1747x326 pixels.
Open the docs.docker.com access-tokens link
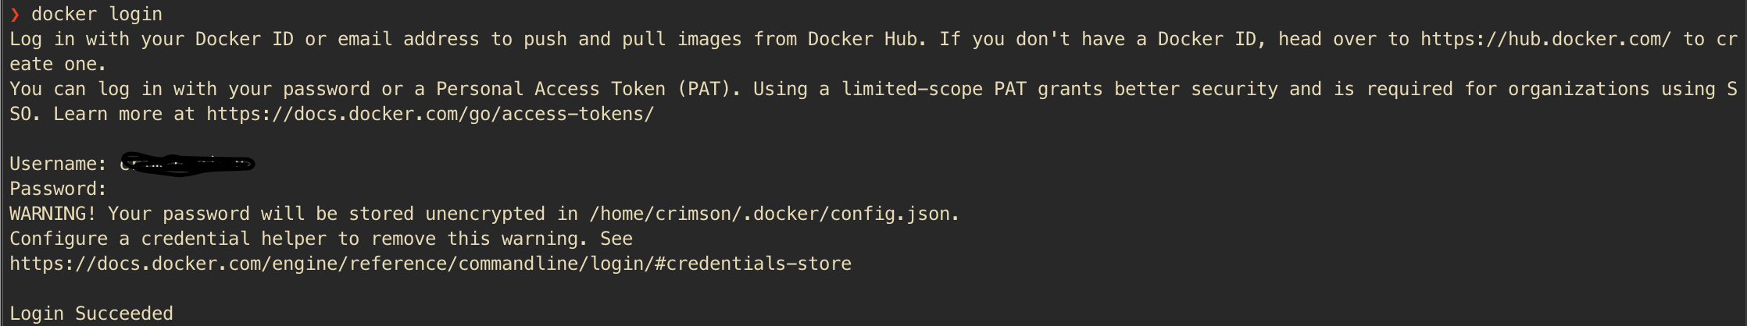click(x=430, y=115)
